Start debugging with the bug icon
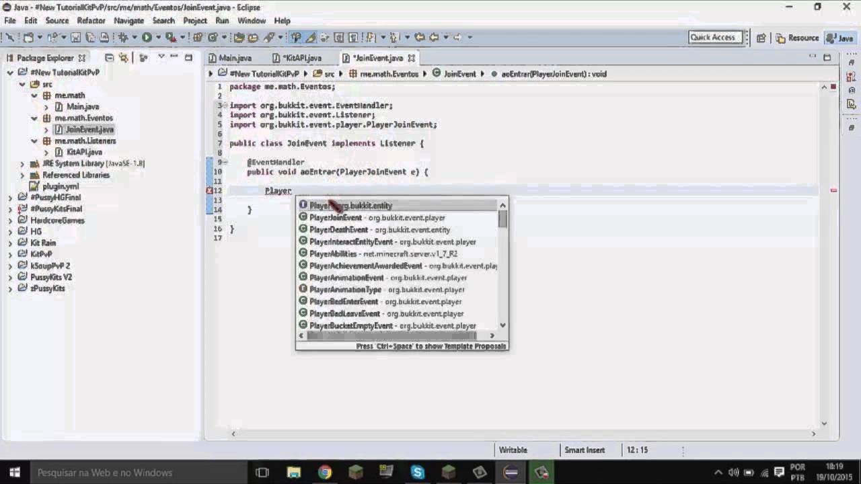 123,38
